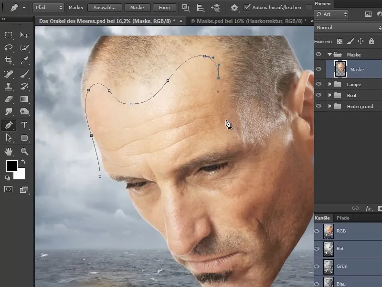
Task: Select the Crop tool
Action: tap(9, 60)
